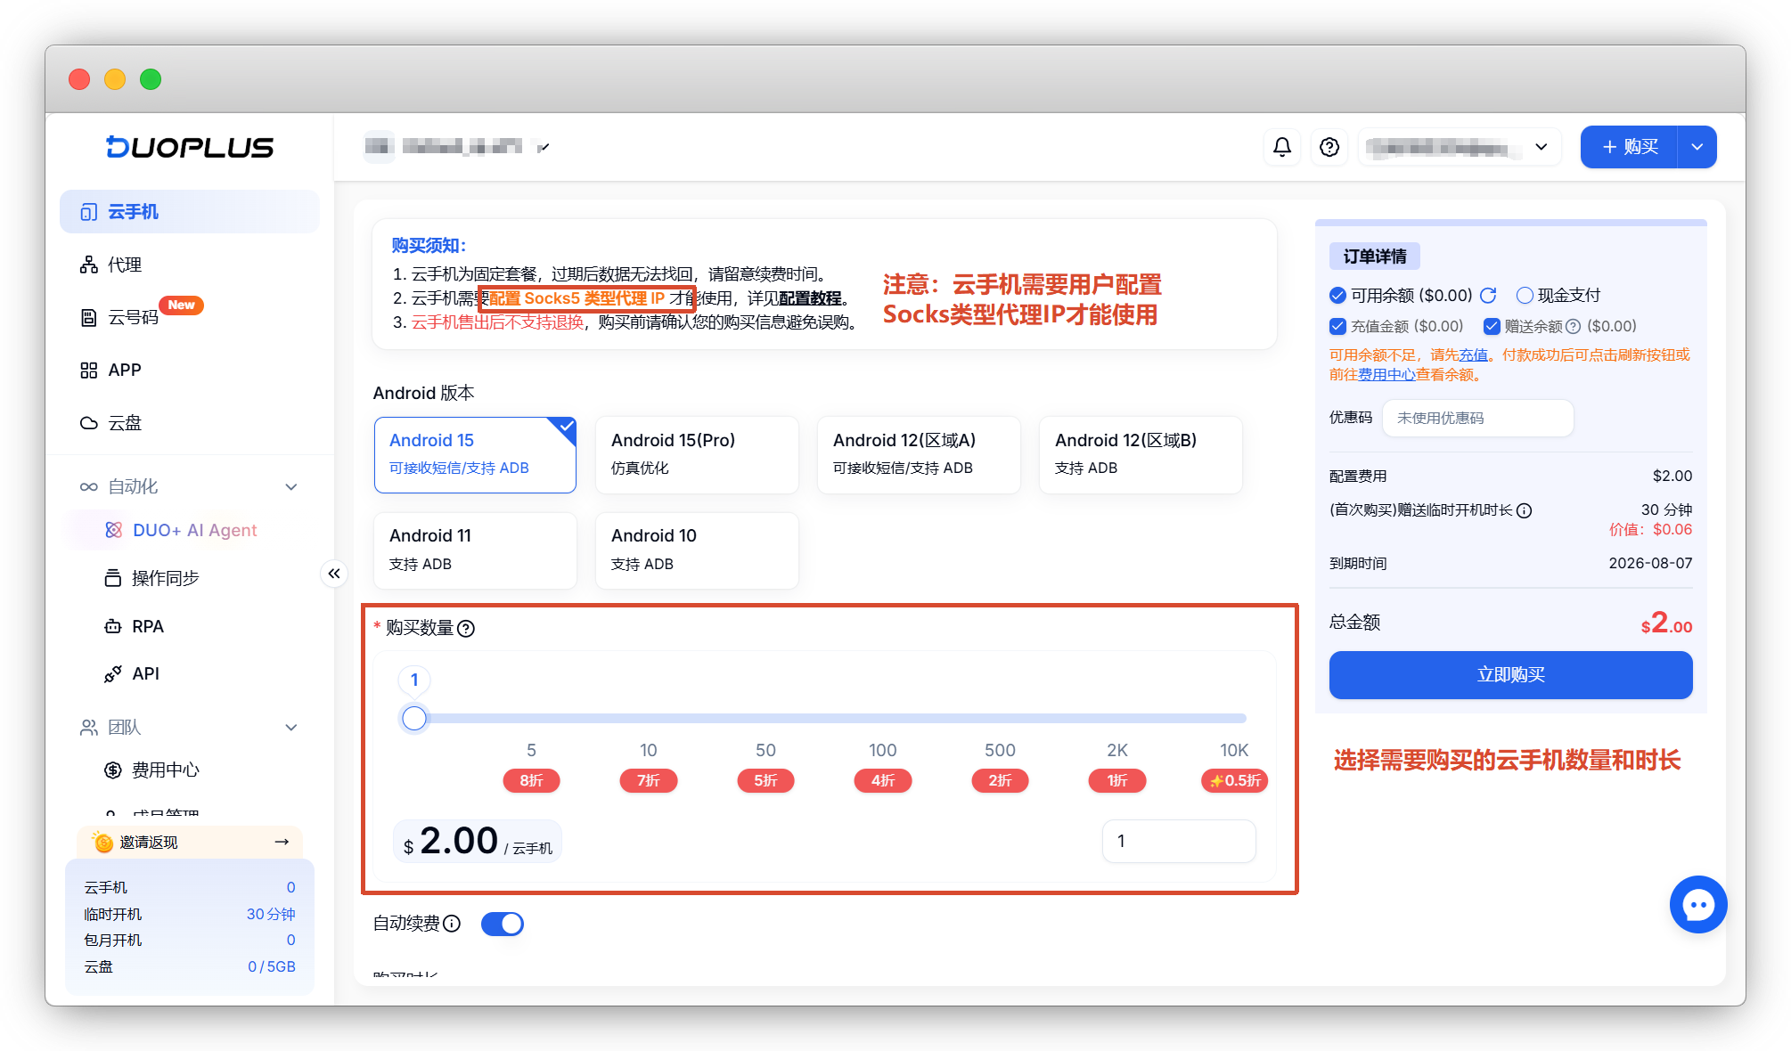Click the invite cashback coin icon
The width and height of the screenshot is (1791, 1051).
tap(102, 842)
